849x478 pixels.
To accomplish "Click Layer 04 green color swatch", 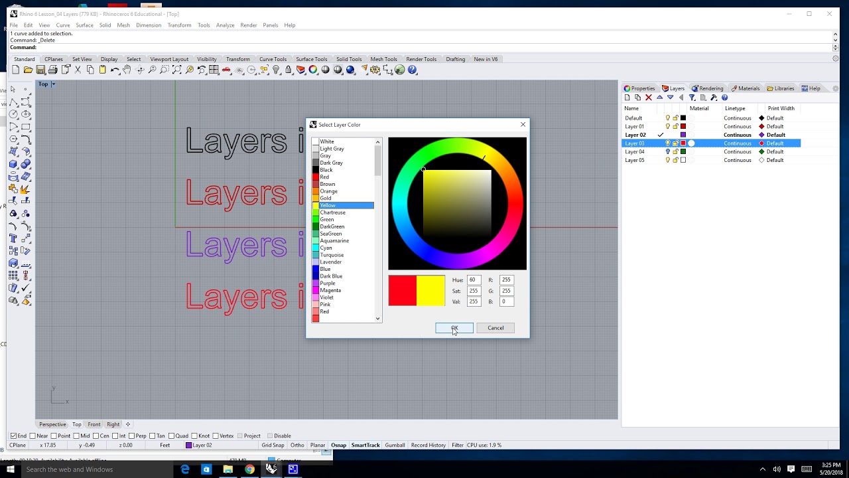I will (683, 151).
